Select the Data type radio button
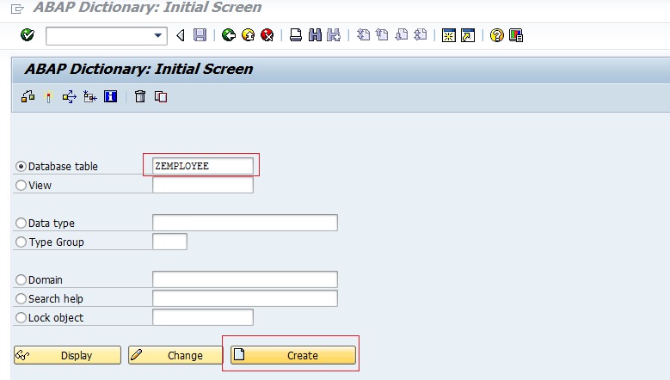 click(x=21, y=223)
